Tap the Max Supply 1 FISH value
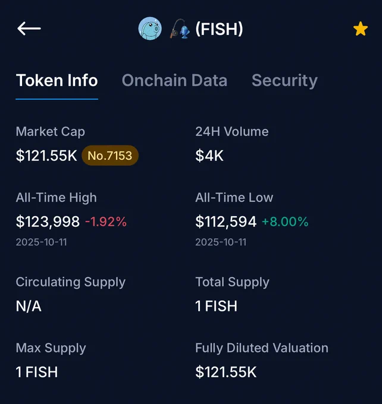382x404 pixels. [x=37, y=372]
